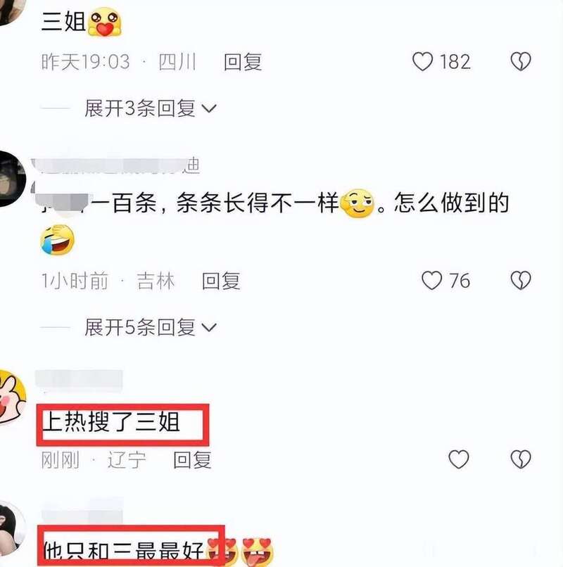Like the comment with 76 likes

pyautogui.click(x=431, y=281)
